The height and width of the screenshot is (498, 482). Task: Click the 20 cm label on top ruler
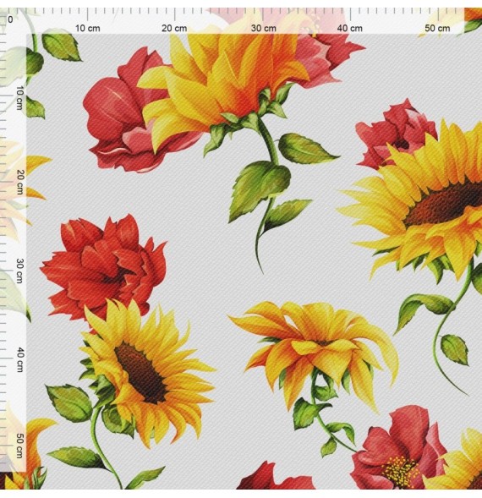point(174,28)
